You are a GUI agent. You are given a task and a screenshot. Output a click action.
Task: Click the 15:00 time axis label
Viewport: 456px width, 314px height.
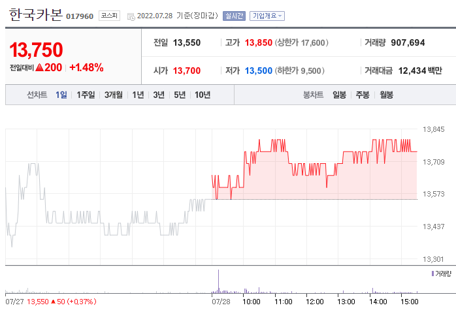[x=409, y=302]
